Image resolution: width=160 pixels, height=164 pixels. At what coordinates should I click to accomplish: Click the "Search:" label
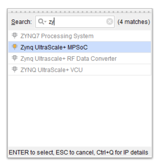[22, 22]
